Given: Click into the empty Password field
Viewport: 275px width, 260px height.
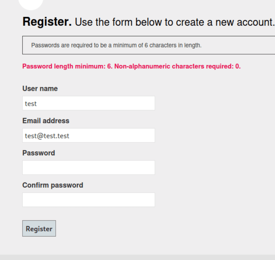Looking at the screenshot, I should pos(89,168).
